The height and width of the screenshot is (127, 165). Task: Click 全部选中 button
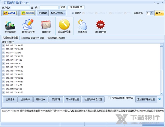tap(10, 99)
